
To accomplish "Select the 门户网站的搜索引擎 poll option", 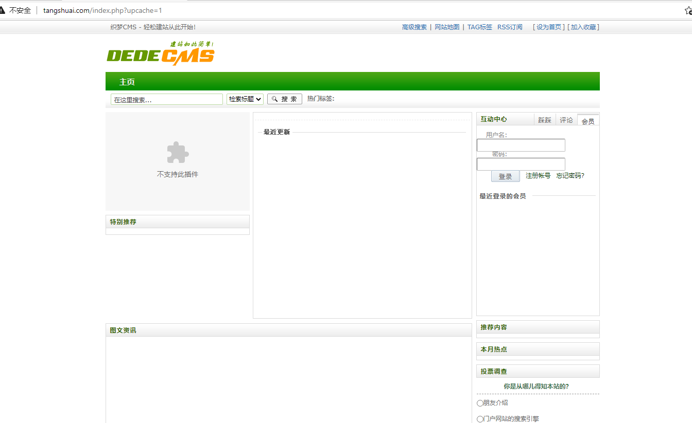I will (x=480, y=418).
